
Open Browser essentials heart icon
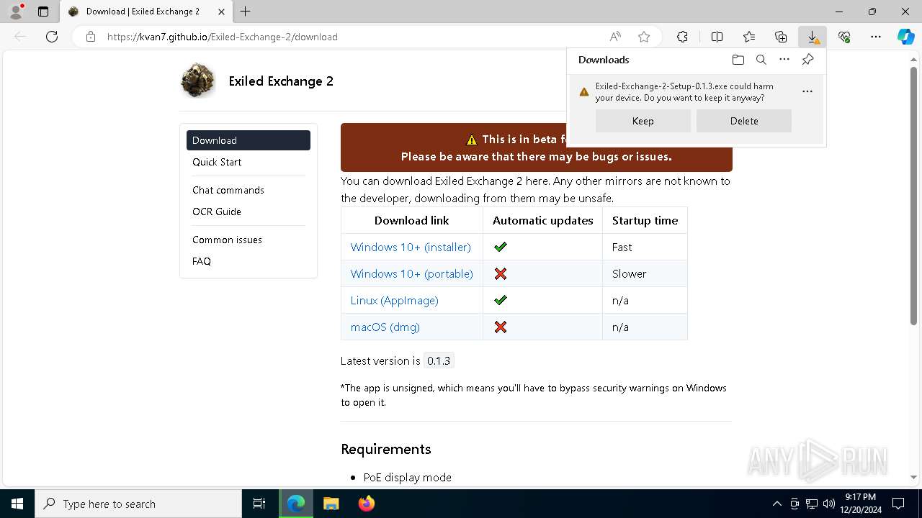pos(844,37)
